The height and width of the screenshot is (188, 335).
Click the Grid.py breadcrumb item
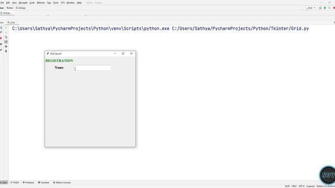click(x=21, y=8)
